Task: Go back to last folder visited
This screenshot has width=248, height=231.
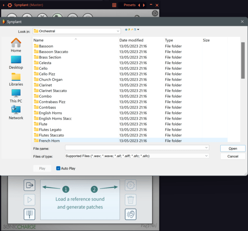Action: [126, 30]
